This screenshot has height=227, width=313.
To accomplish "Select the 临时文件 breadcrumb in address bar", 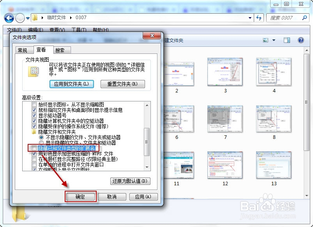I will point(57,18).
